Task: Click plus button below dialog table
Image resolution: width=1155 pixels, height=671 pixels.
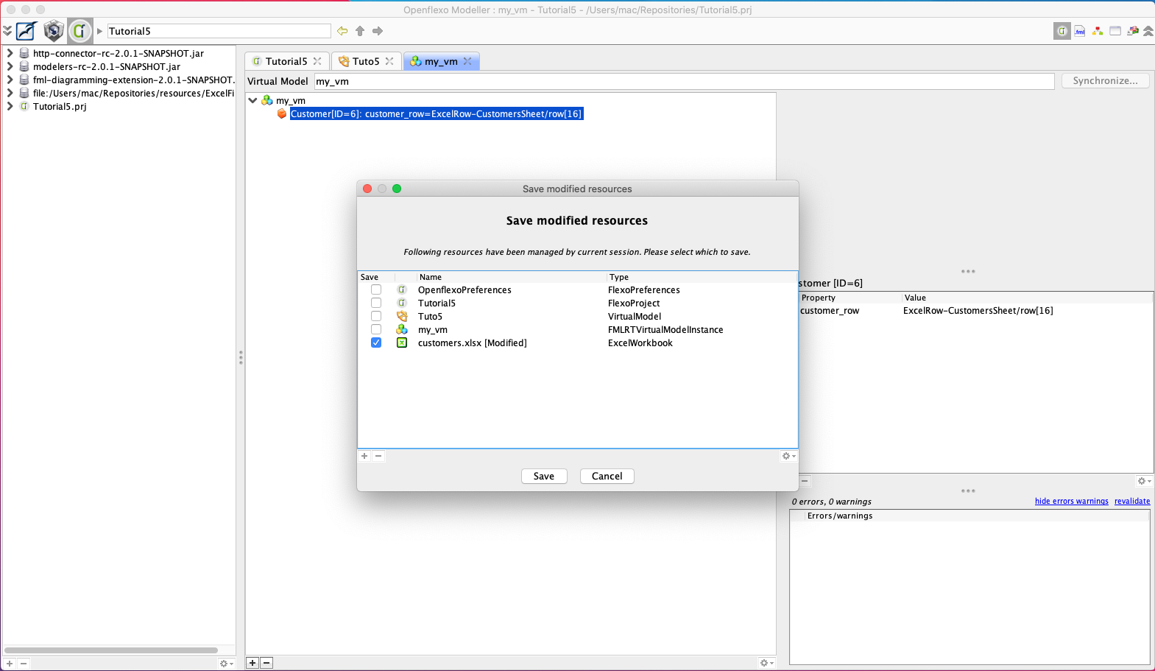Action: pyautogui.click(x=364, y=456)
